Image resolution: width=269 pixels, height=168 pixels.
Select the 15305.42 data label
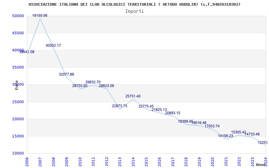[x=239, y=132]
